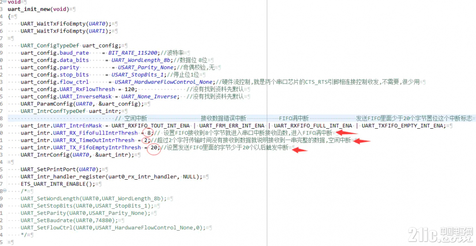Select the UART_RXFIFO_FULL_INT_ENA flag
The image size is (476, 246).
[313, 125]
